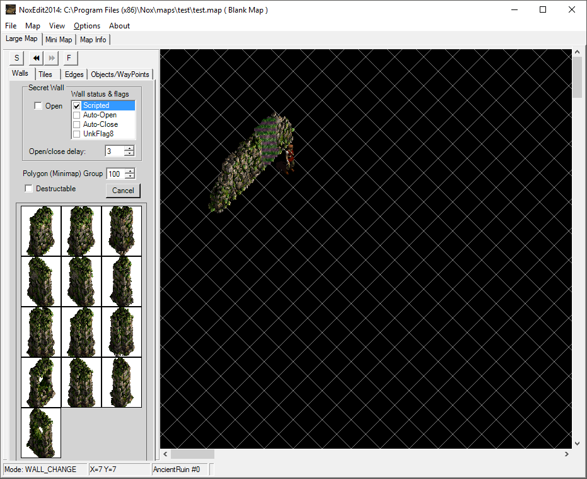The height and width of the screenshot is (479, 587).
Task: Increase Open/close delay with up arrow
Action: coord(129,148)
